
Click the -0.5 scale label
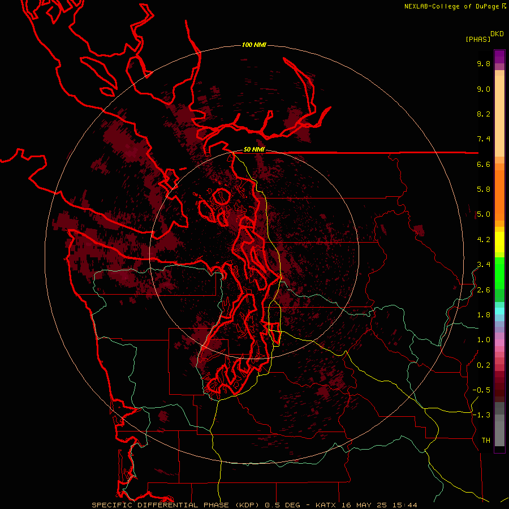click(481, 390)
